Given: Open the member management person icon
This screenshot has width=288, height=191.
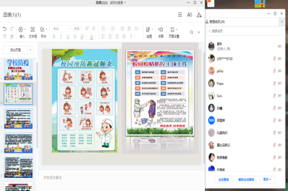Looking at the screenshot, I should 199,15.
